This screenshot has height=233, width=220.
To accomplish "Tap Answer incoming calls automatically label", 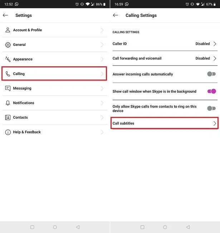I will click(143, 74).
